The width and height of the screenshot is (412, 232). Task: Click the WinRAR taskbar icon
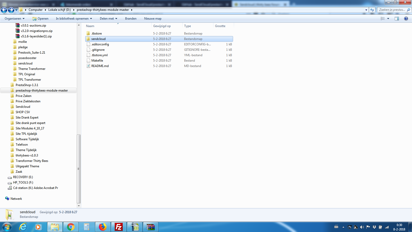[151, 227]
